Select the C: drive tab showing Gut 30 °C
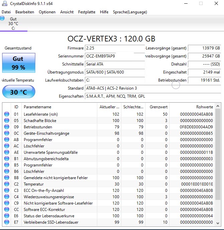 coord(13,23)
